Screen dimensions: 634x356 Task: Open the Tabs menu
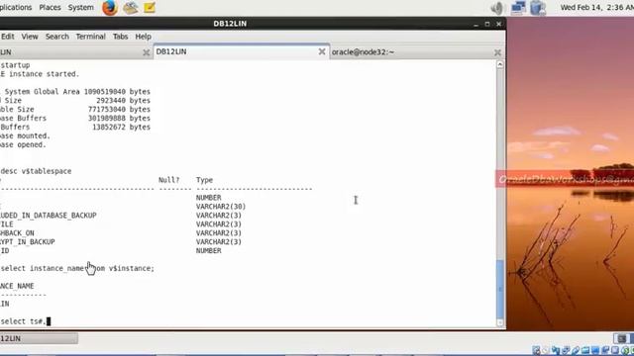click(x=120, y=37)
